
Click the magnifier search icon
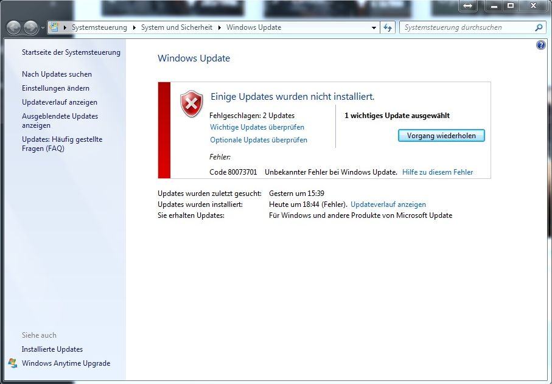coord(539,27)
